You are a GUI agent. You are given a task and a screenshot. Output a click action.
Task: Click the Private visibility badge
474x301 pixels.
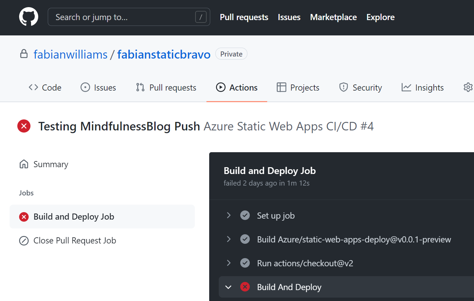click(231, 54)
